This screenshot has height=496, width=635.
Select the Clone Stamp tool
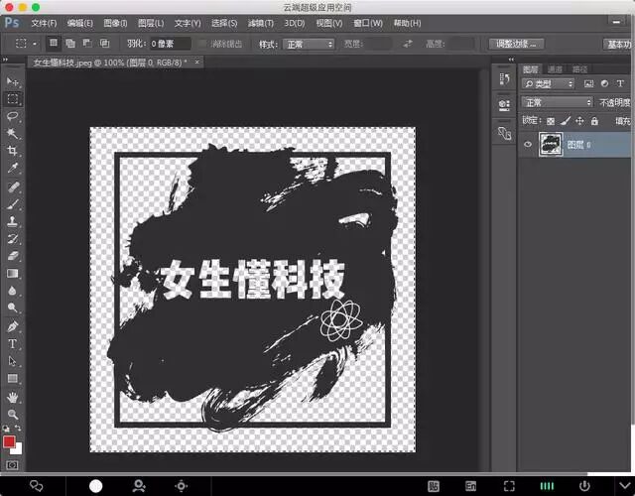(12, 221)
